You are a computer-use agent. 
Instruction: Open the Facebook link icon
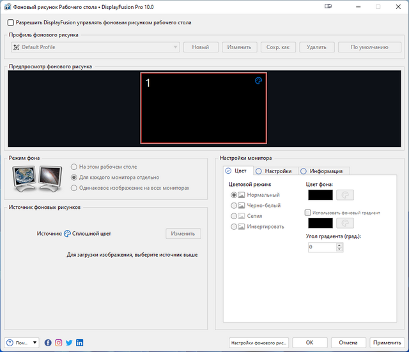(x=48, y=342)
